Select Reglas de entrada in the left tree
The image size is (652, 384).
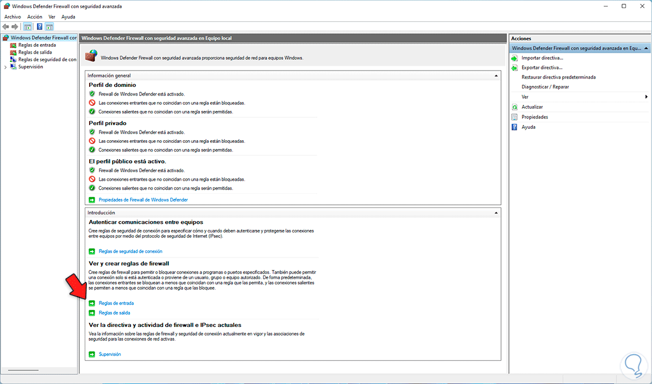pos(37,45)
